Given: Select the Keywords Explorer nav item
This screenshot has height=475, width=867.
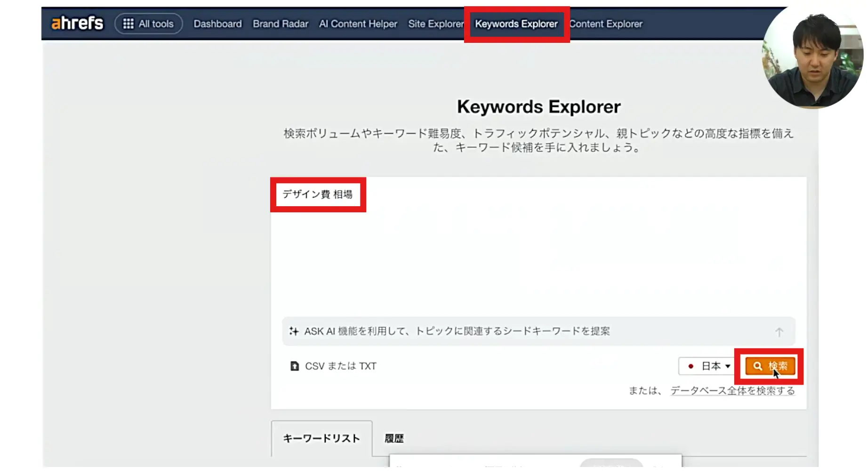Looking at the screenshot, I should 516,24.
